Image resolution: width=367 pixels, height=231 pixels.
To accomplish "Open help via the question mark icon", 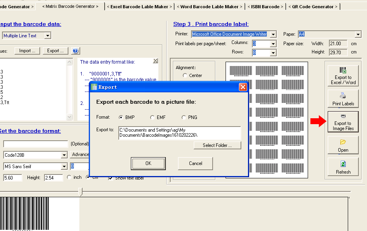I will (75, 51).
